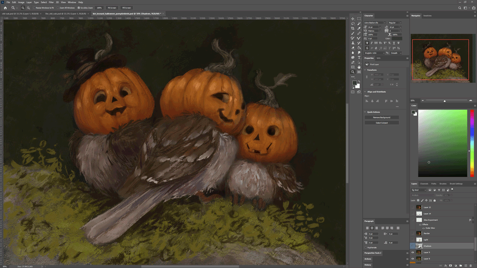Image resolution: width=477 pixels, height=268 pixels.
Task: Select the Crop tool in toolbar
Action: tap(353, 29)
